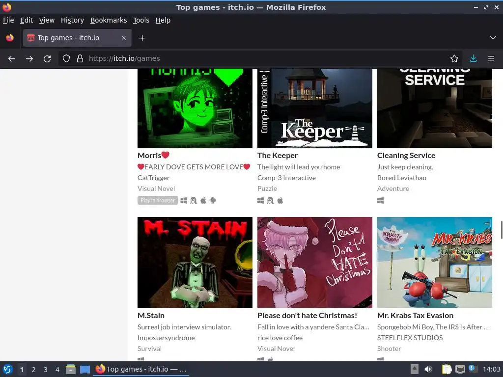The width and height of the screenshot is (503, 377).
Task: Click Linux platform icon under Morris
Action: [194, 200]
